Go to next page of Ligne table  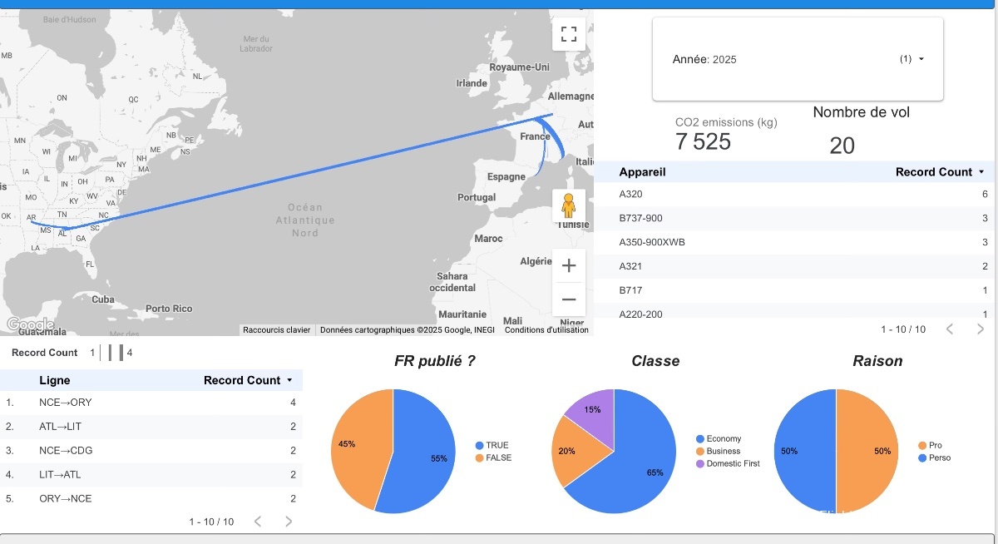[289, 522]
